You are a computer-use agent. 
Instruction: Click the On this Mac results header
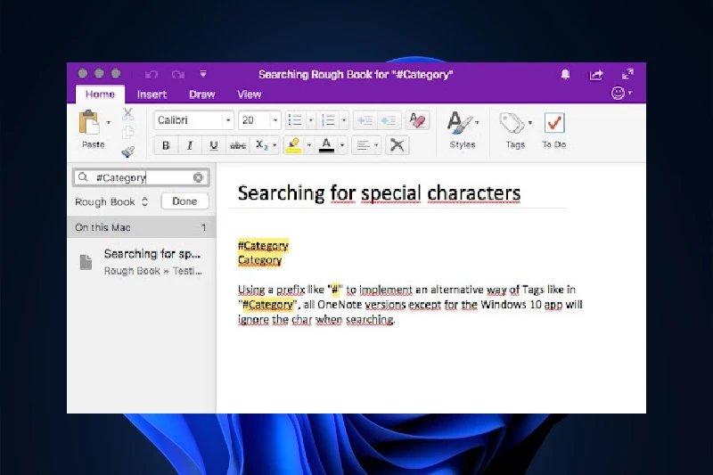coord(141,227)
